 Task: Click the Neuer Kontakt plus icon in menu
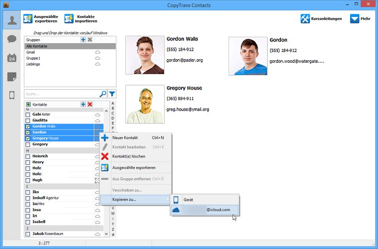tap(105, 138)
